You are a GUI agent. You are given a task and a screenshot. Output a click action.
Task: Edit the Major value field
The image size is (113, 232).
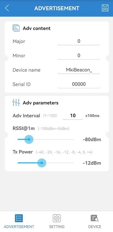pos(79,41)
